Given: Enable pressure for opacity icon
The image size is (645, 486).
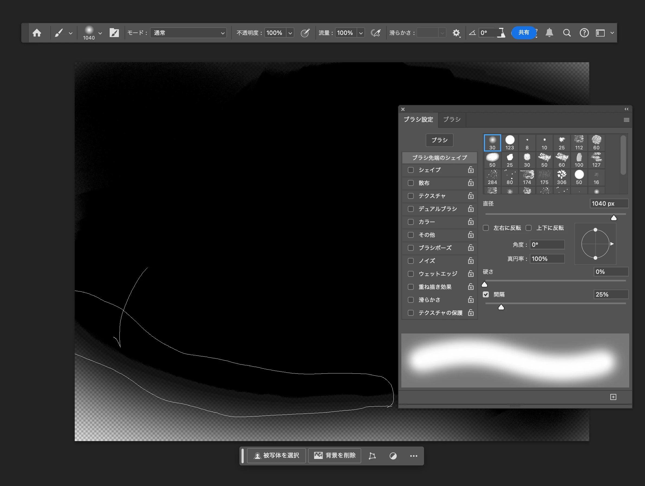Looking at the screenshot, I should [305, 33].
